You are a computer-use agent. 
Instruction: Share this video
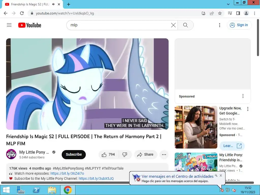click(x=145, y=155)
